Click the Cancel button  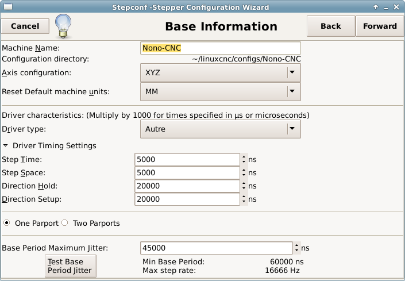pos(25,26)
